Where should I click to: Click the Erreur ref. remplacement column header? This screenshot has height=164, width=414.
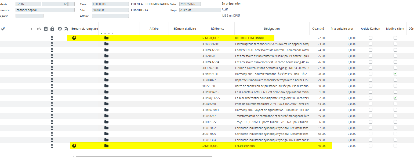tap(85, 29)
